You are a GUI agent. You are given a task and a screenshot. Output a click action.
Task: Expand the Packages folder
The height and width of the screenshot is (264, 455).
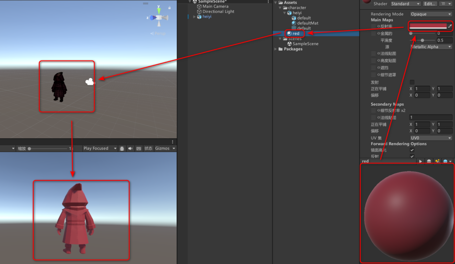(276, 49)
